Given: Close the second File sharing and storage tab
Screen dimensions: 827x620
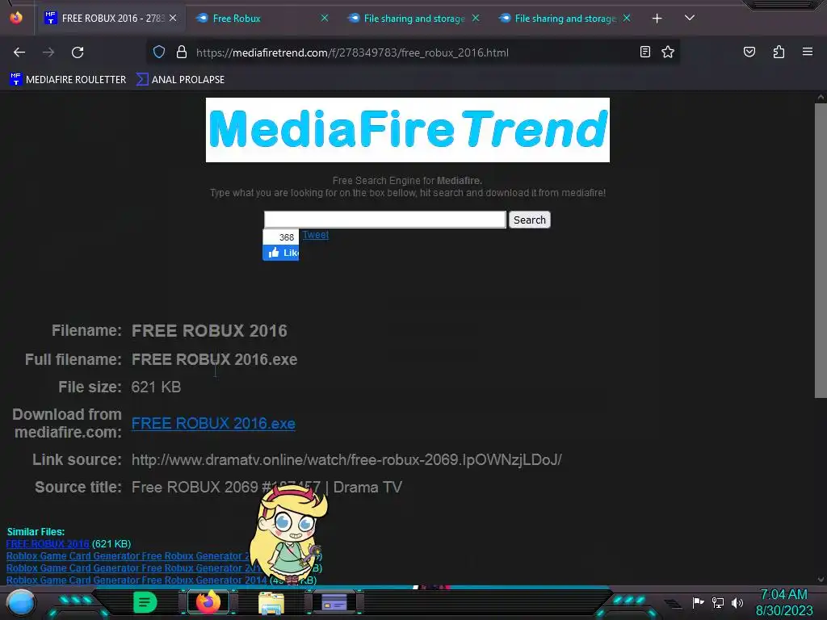Looking at the screenshot, I should 627,19.
